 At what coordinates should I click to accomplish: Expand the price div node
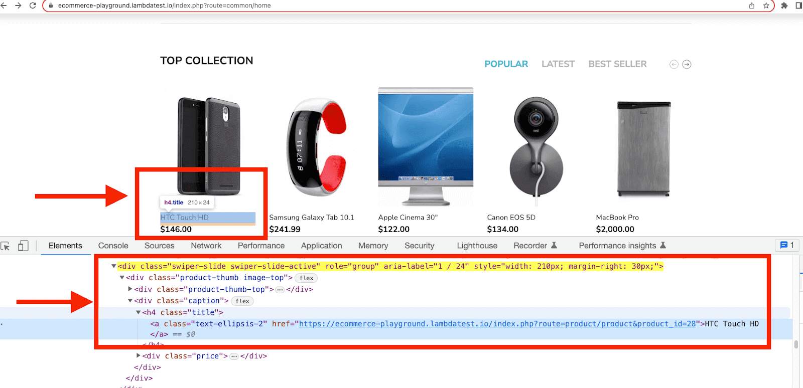[139, 356]
